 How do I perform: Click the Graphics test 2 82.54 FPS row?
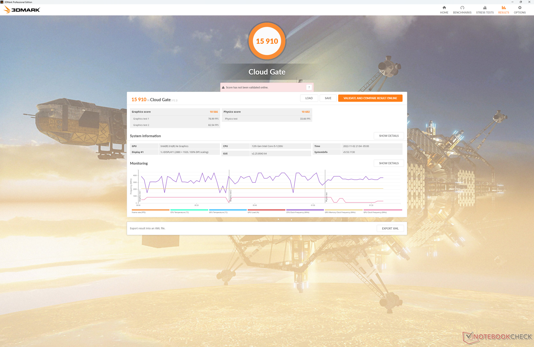tap(175, 125)
